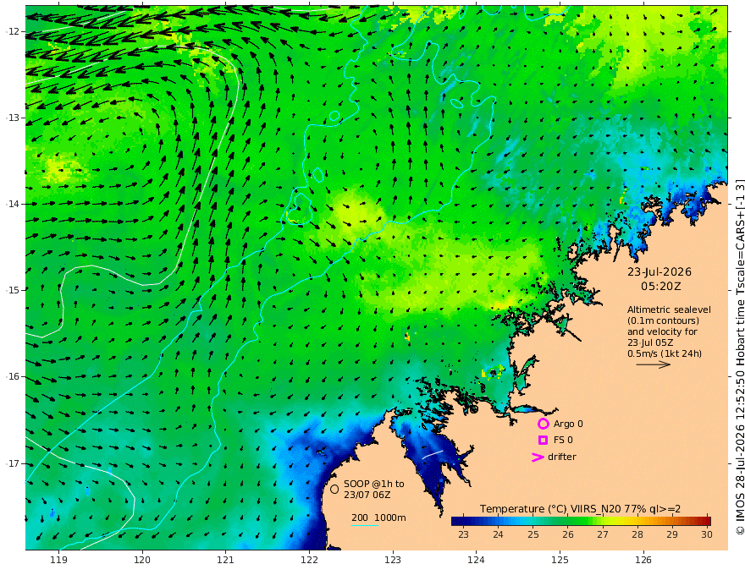Click the magenta drifter arrow legend icon
Viewport: 745px width, 575px height.
[538, 457]
